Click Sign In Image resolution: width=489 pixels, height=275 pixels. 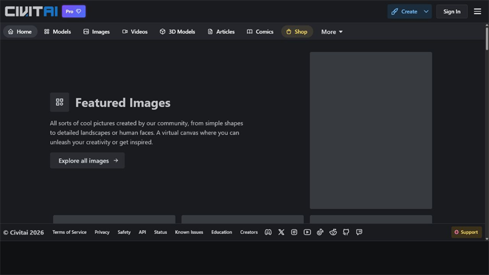point(452,12)
